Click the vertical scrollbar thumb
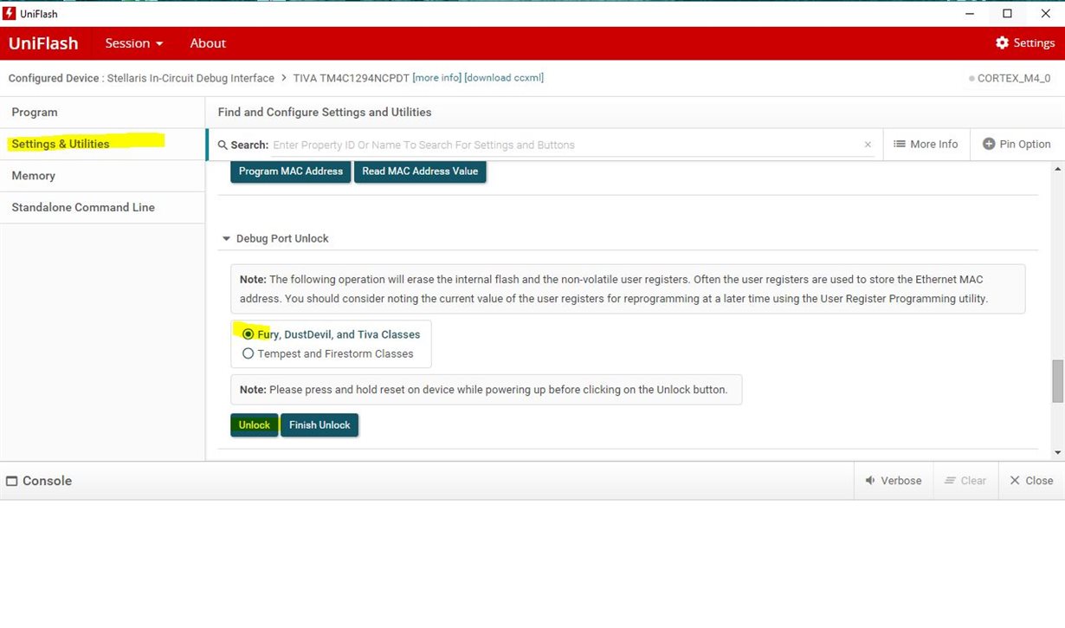 point(1057,381)
